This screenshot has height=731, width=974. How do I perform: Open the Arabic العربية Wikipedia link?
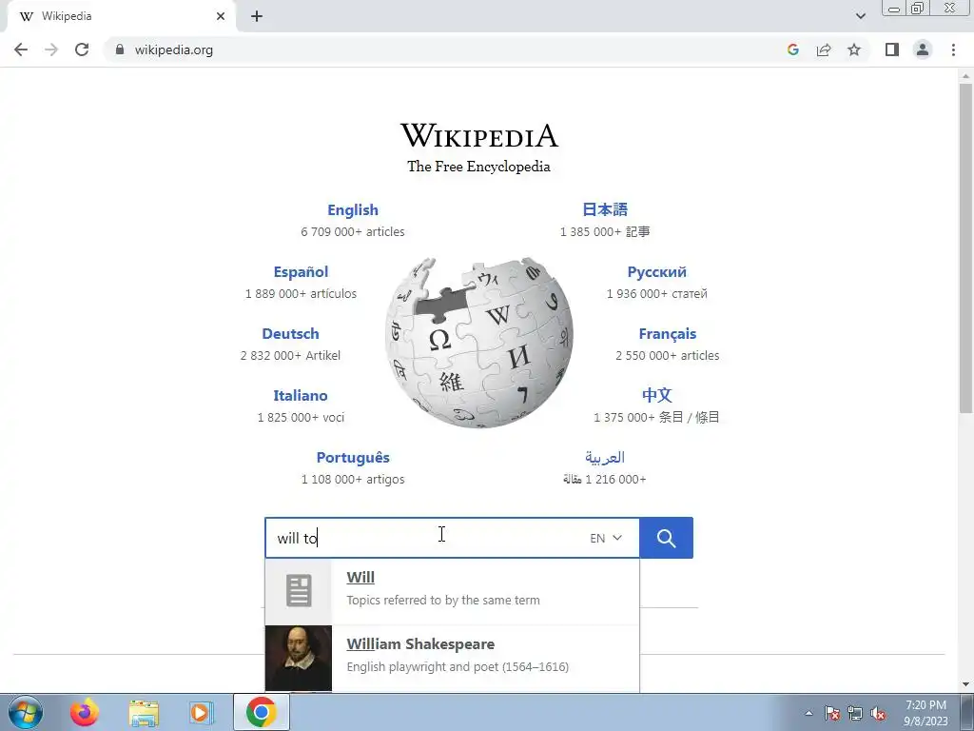[604, 458]
